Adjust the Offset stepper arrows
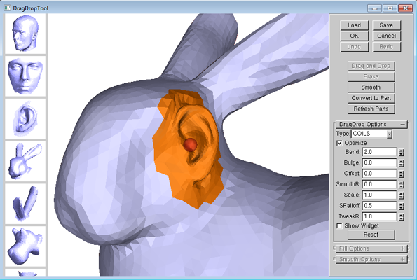Viewport: 417px width, 280px height. [x=402, y=174]
